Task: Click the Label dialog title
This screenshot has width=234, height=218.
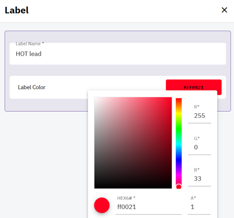Action: (17, 10)
